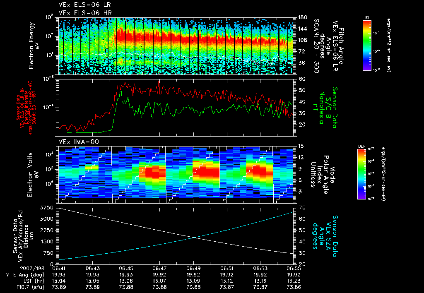This screenshot has height=293, width=424.
Task: Click the EI color scale bar
Action: click(367, 45)
